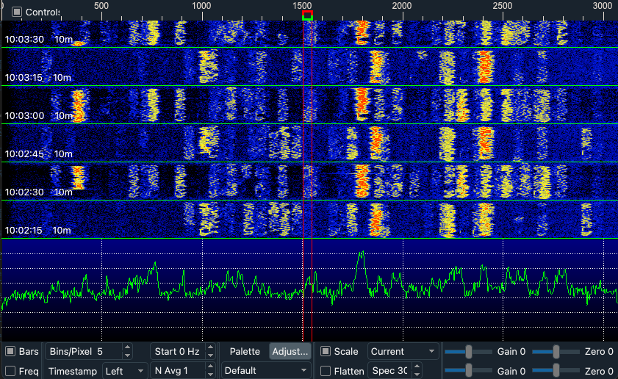The image size is (618, 379).
Task: Toggle the Scale checkbox
Action: pos(325,351)
